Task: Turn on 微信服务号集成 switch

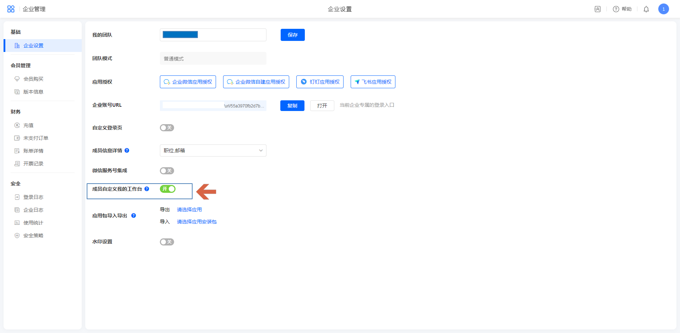Action: point(167,171)
